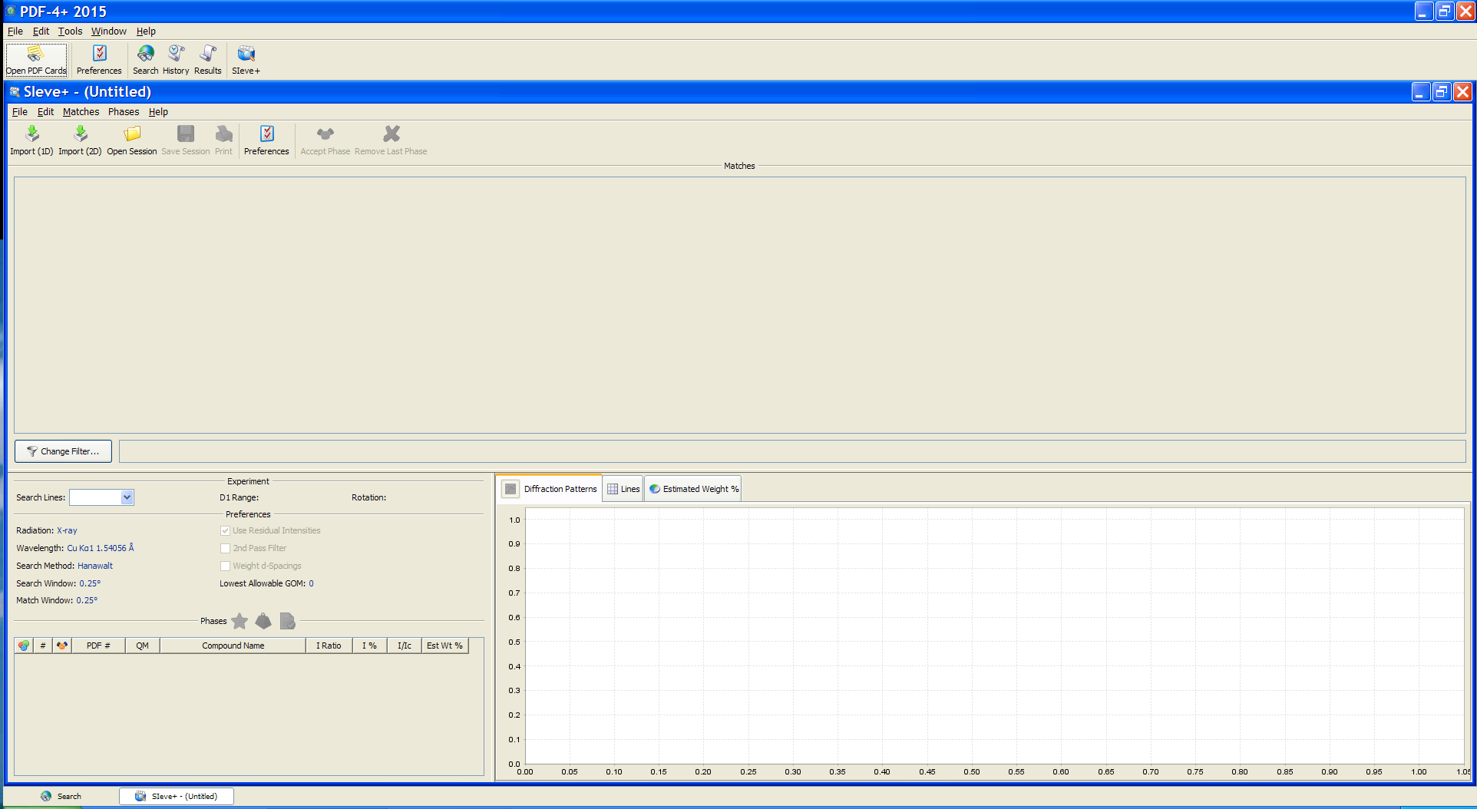This screenshot has width=1477, height=809.
Task: Sort by I % column header
Action: [370, 646]
